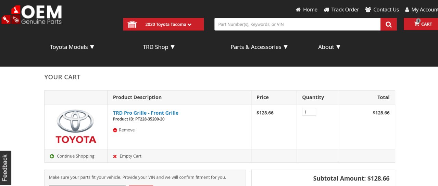This screenshot has height=186, width=438.
Task: Open the About menu
Action: click(329, 47)
